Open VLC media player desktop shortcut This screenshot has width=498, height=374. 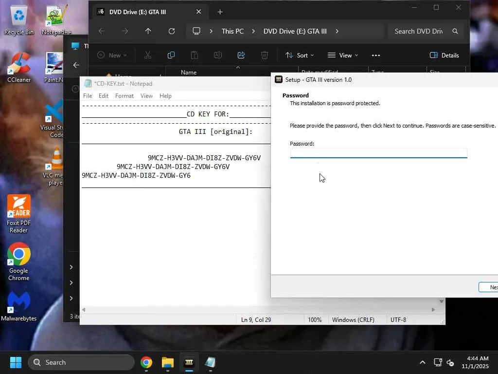click(54, 167)
